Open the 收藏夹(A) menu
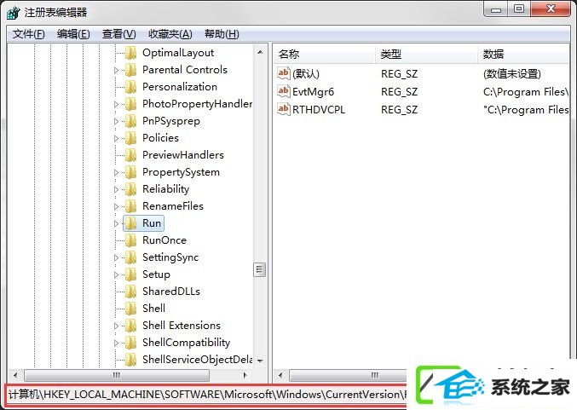This screenshot has width=577, height=410. [170, 34]
